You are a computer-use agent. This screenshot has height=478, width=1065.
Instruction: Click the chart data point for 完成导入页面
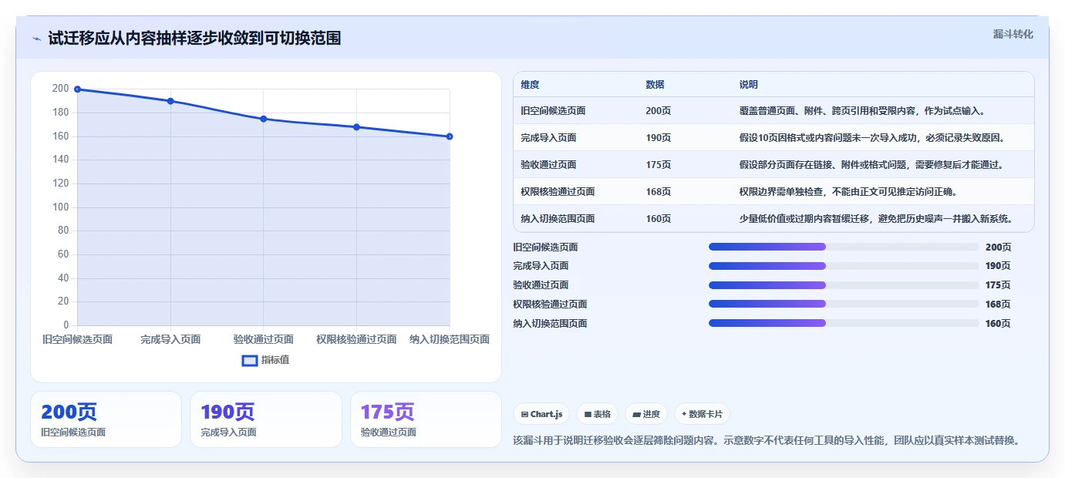pyautogui.click(x=170, y=101)
